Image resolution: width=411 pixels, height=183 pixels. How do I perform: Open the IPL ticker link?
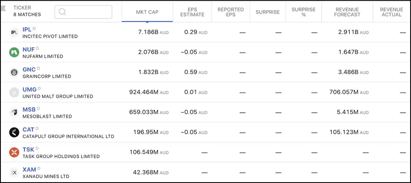(27, 29)
